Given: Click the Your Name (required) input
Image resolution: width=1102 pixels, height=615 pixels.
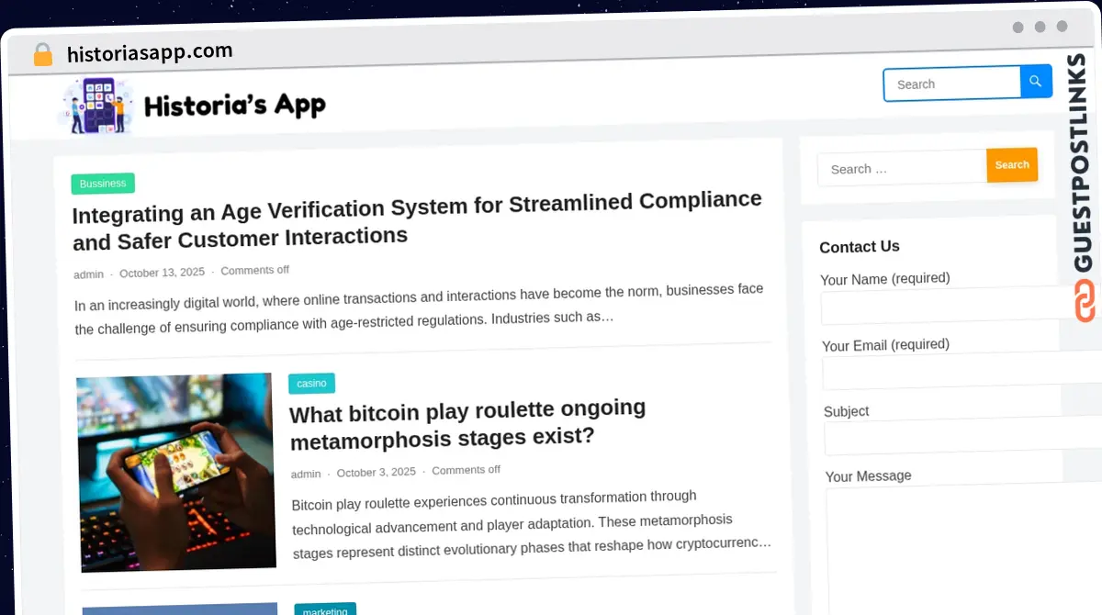Looking at the screenshot, I should tap(960, 306).
